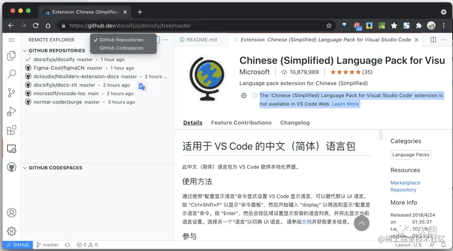Switch to the Changelog tab
The image size is (453, 251).
[295, 123]
